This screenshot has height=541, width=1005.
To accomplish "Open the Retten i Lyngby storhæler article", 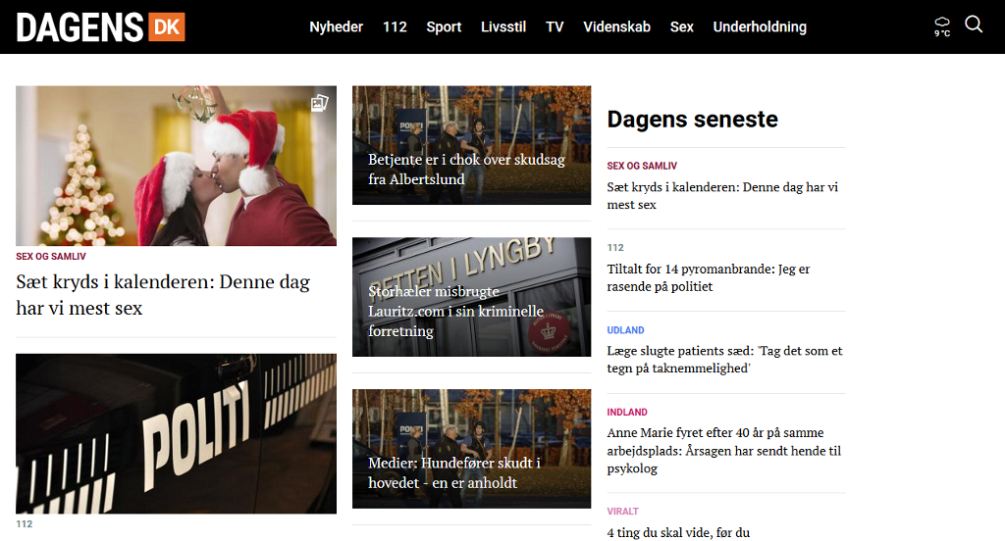I will click(472, 297).
